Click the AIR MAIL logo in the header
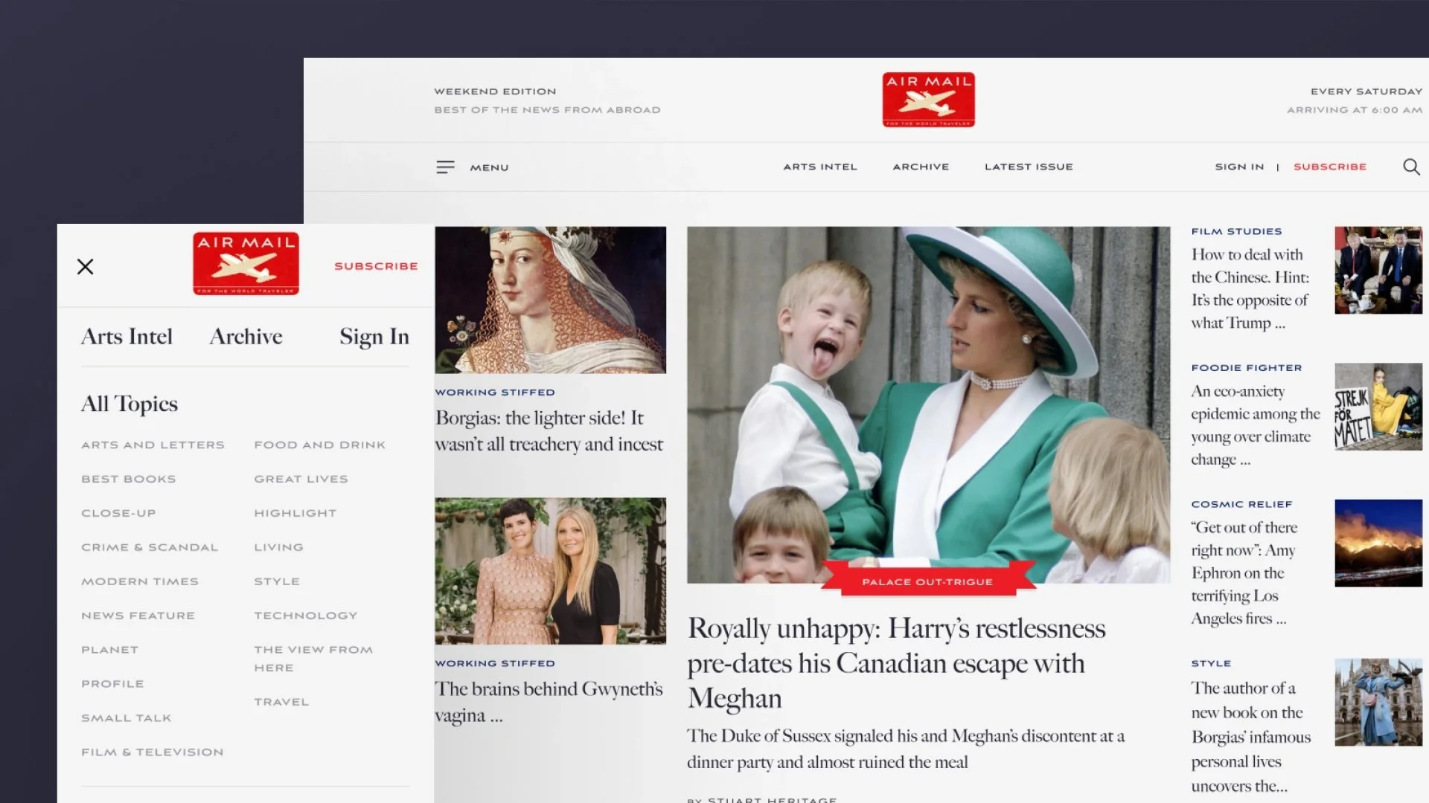1429x803 pixels. (x=929, y=99)
